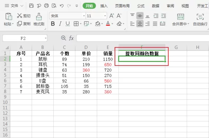Screen dimensions: 209x138
Task: Click the eraser clear-format icon
Action: click(119, 24)
